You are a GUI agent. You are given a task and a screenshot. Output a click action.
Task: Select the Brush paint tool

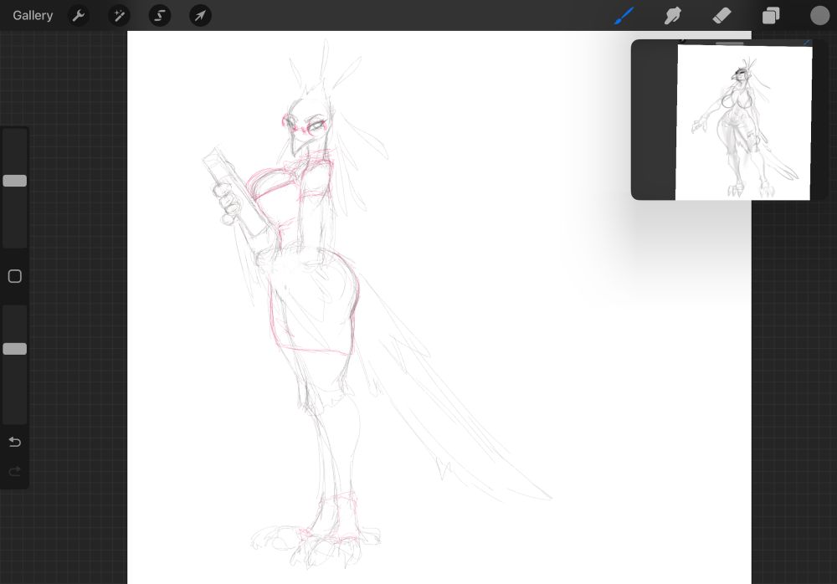(624, 16)
